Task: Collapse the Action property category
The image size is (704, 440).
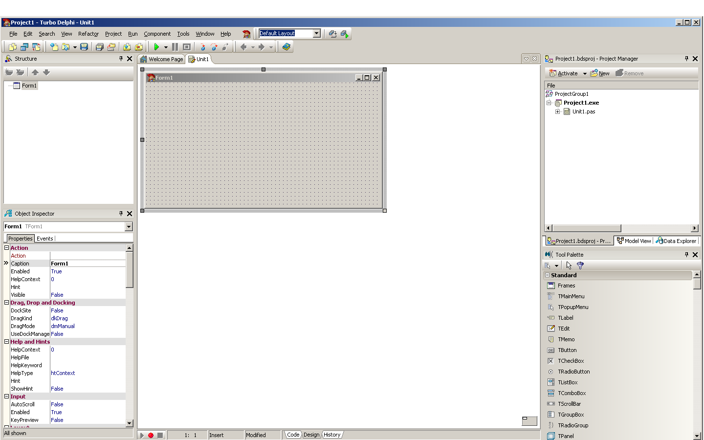Action: (7, 248)
